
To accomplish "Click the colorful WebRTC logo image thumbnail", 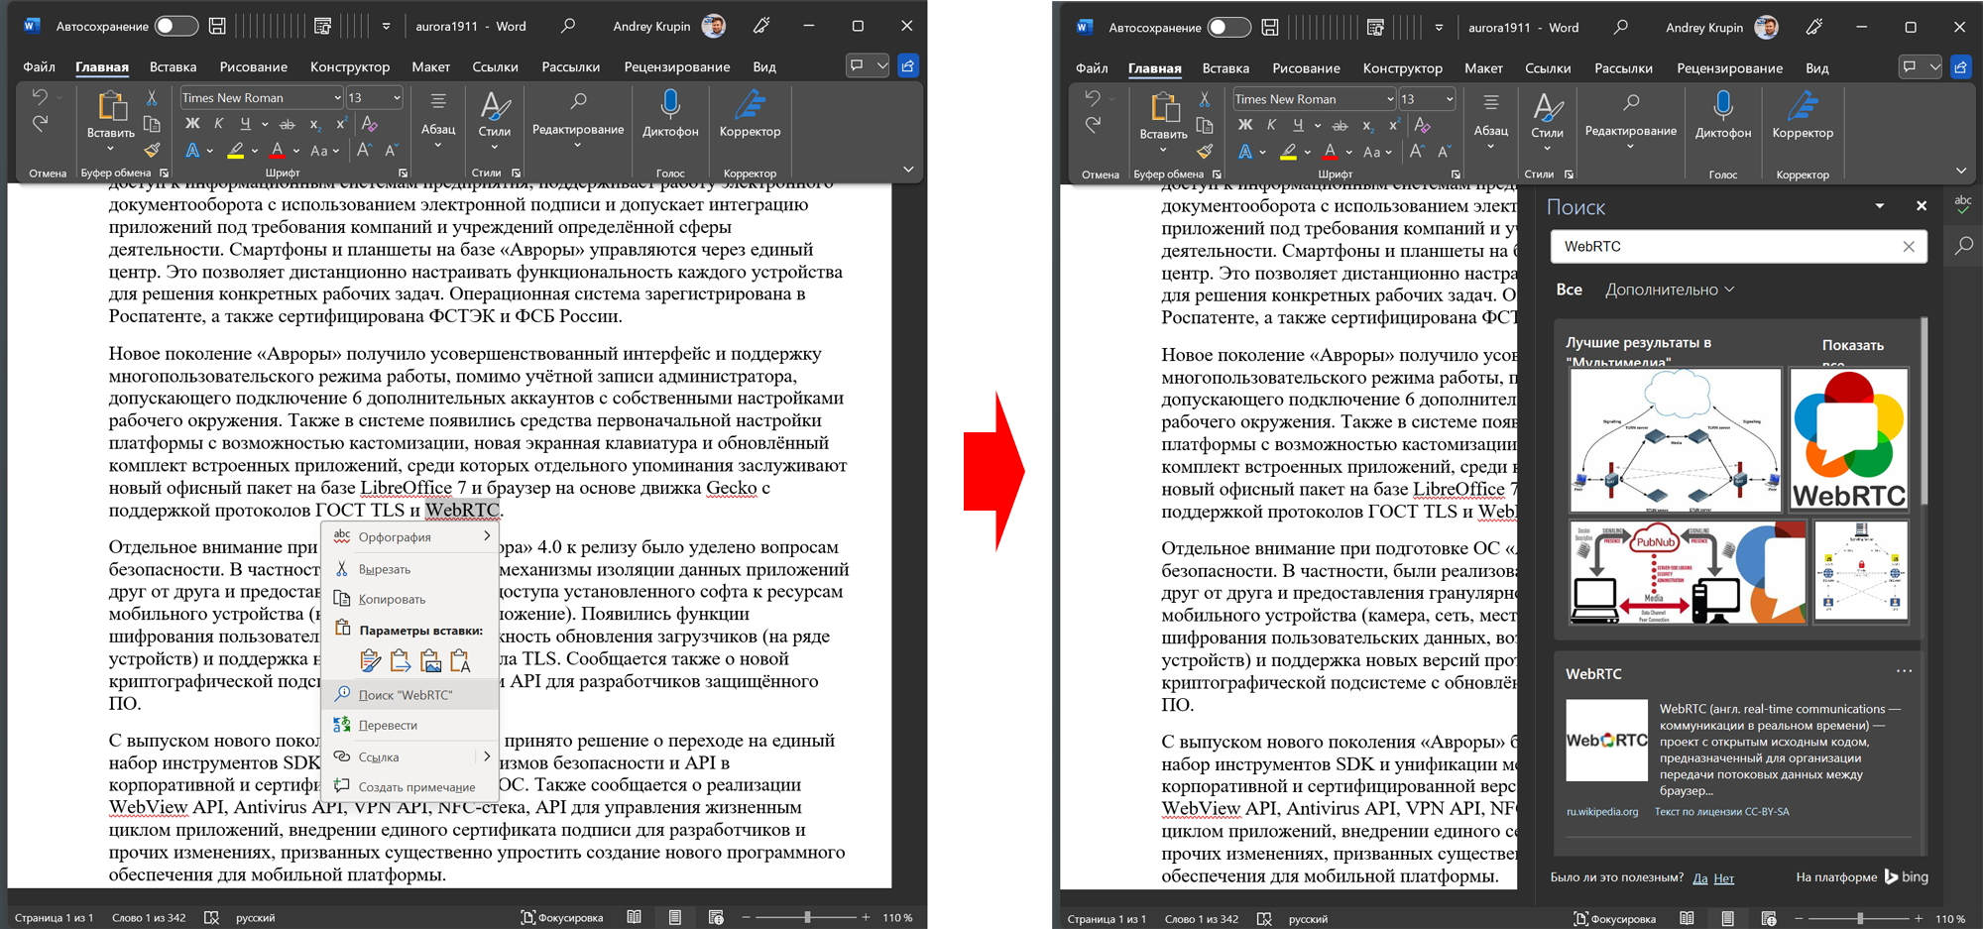I will pos(1849,440).
